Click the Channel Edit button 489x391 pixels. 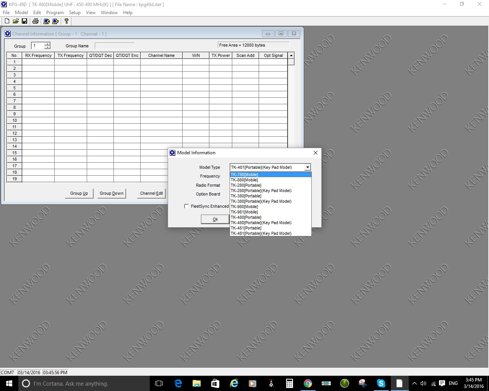[151, 193]
